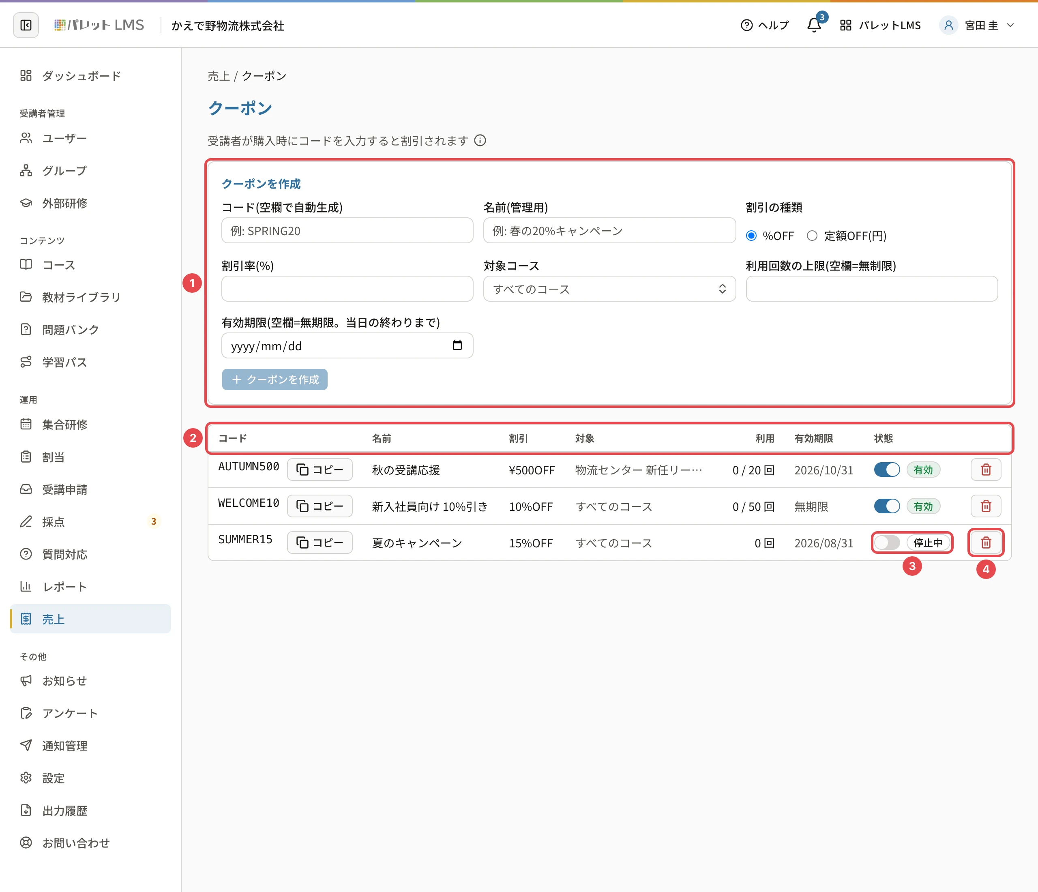This screenshot has height=892, width=1038.
Task: Select the 定額OFF(円) discount type
Action: (x=812, y=236)
